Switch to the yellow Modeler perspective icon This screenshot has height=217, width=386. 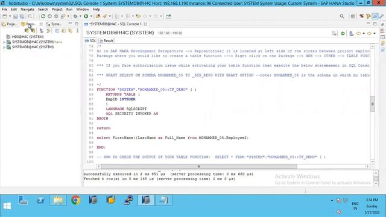coord(368,16)
